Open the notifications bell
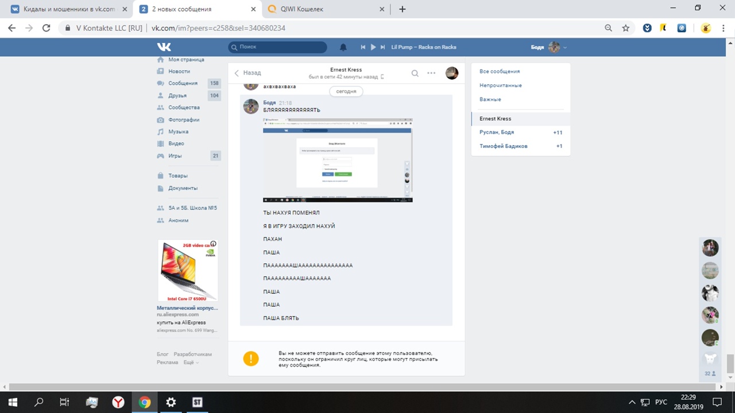This screenshot has width=735, height=413. 343,47
